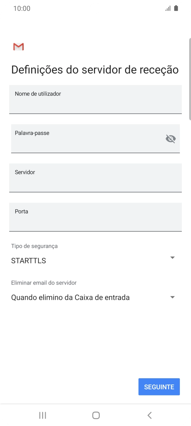Click the battery status icon
The width and height of the screenshot is (191, 426).
click(x=175, y=8)
